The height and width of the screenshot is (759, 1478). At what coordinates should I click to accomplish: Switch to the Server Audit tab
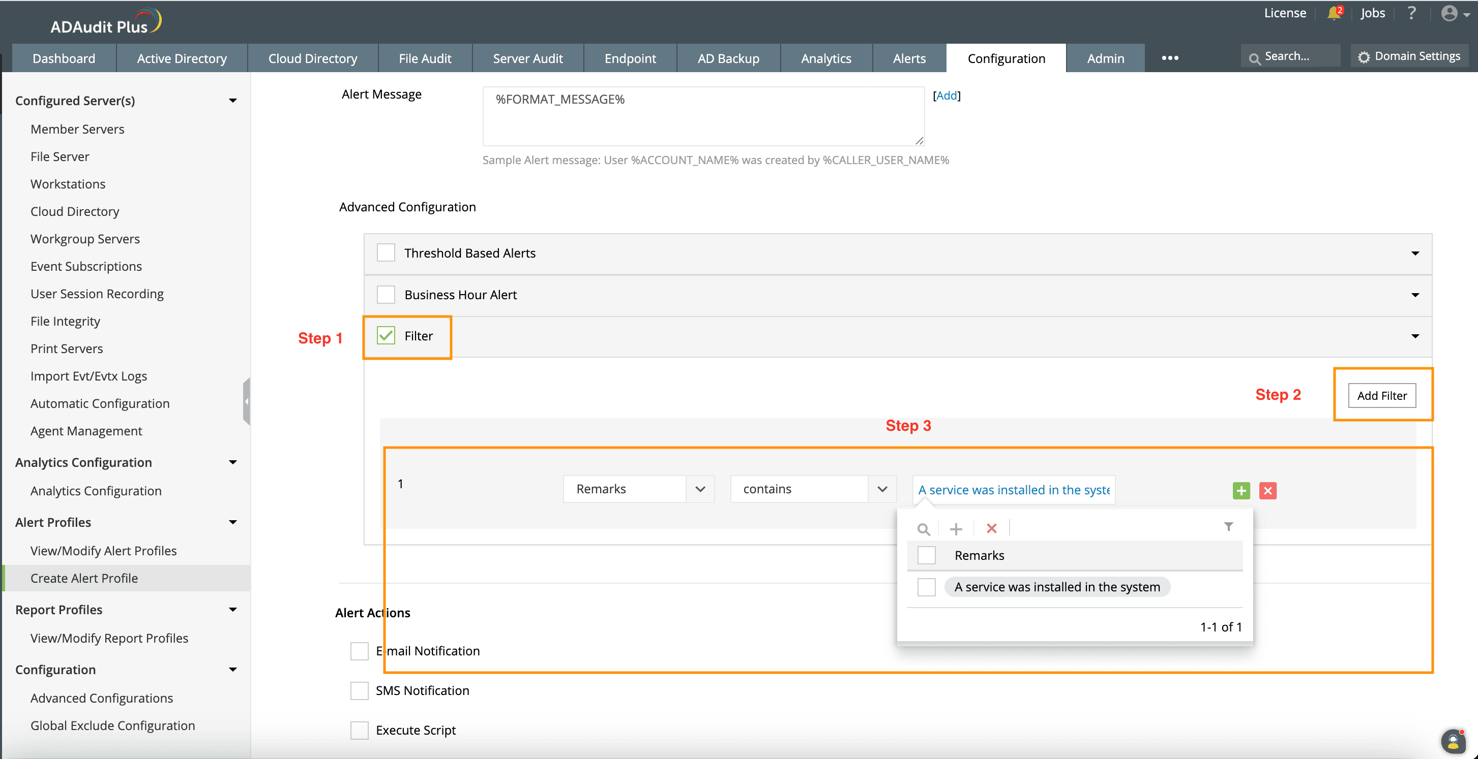click(x=527, y=58)
